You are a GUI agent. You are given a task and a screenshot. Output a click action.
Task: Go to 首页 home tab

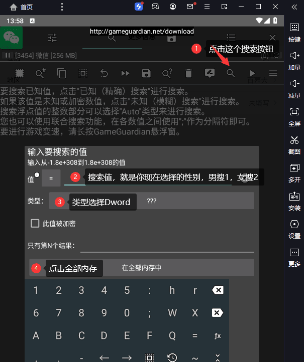pyautogui.click(x=21, y=7)
